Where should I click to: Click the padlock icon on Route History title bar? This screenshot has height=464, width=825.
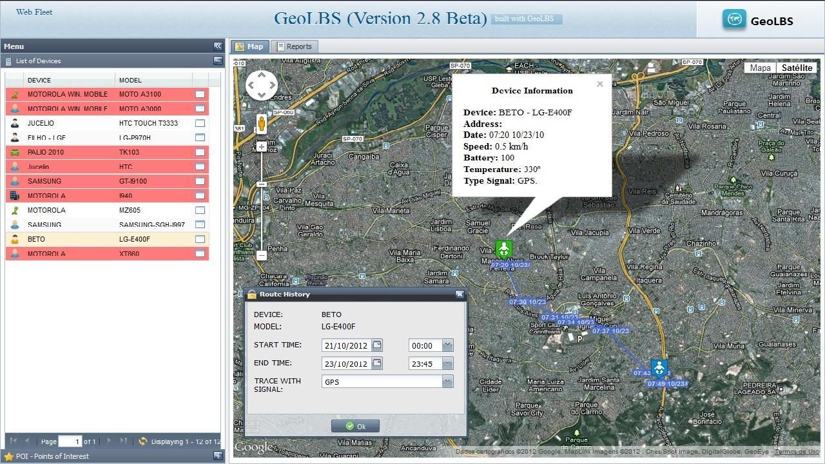[251, 295]
